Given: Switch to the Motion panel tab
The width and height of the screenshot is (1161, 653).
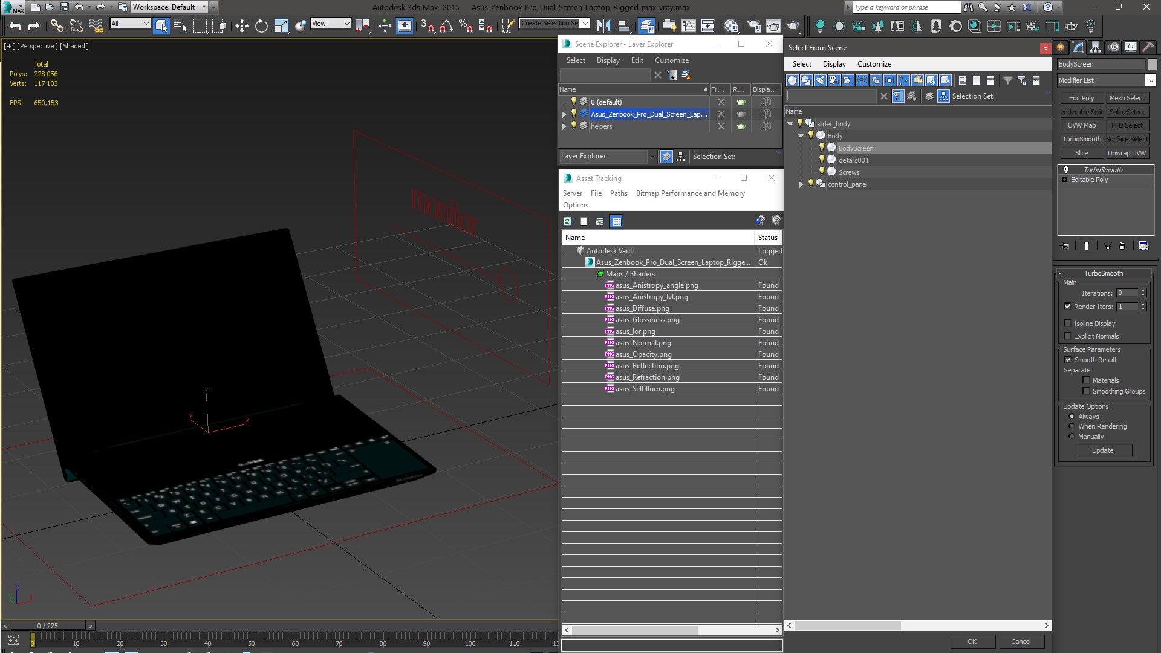Looking at the screenshot, I should (x=1113, y=47).
